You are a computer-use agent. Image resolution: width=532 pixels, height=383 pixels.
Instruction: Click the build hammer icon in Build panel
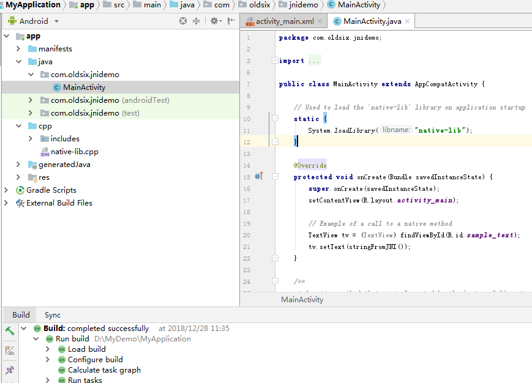10,331
